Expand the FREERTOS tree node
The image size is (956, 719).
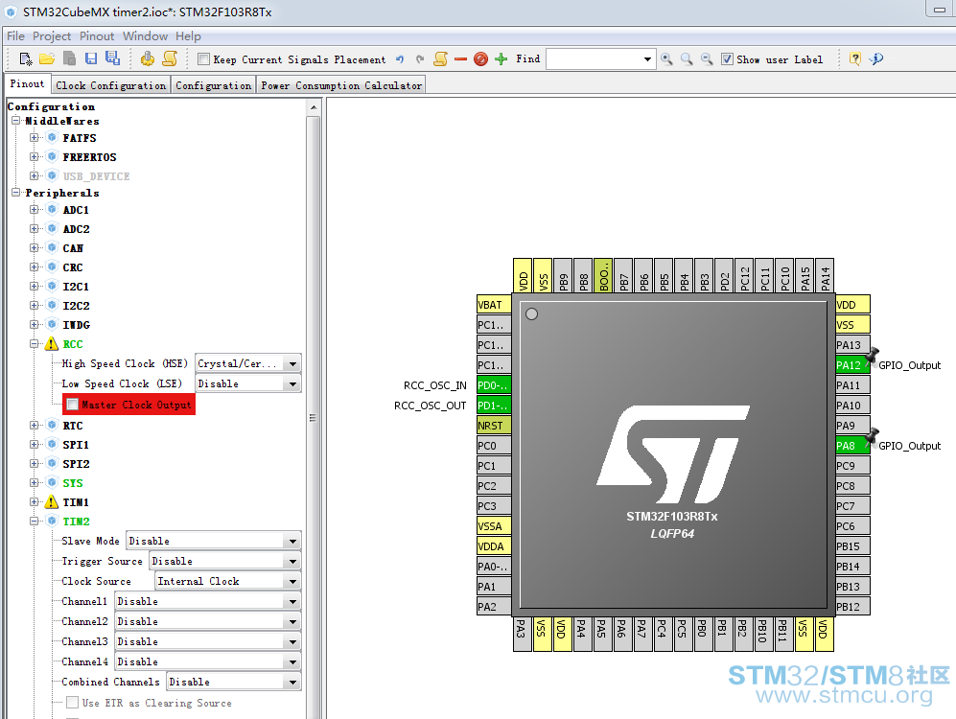(35, 156)
